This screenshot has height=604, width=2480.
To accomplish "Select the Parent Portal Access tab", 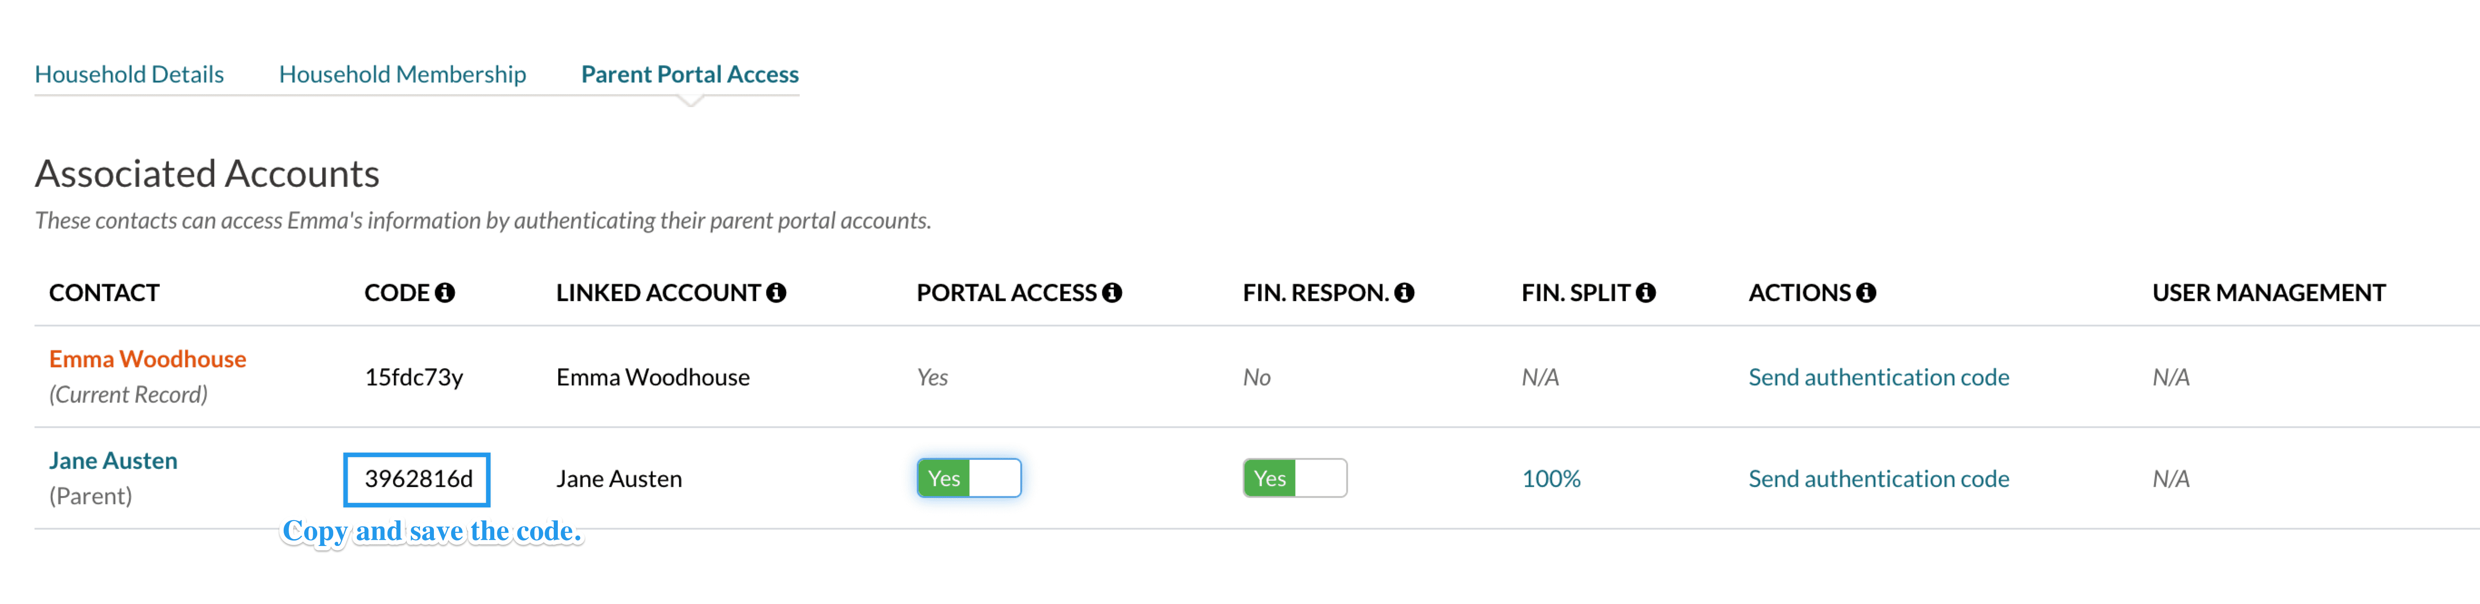I will click(x=689, y=74).
